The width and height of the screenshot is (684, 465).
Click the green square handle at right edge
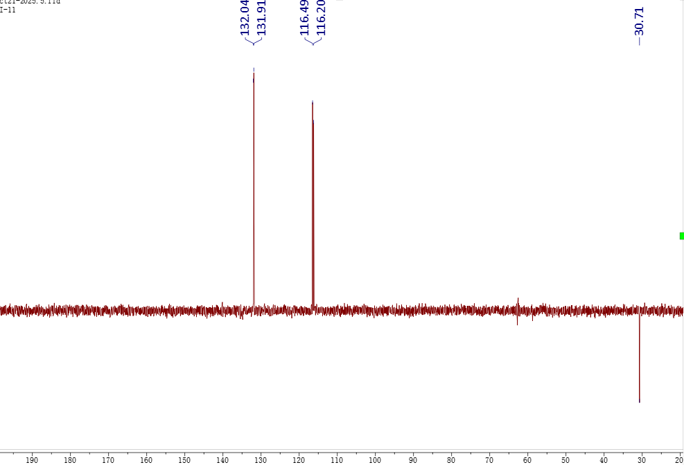pyautogui.click(x=681, y=236)
